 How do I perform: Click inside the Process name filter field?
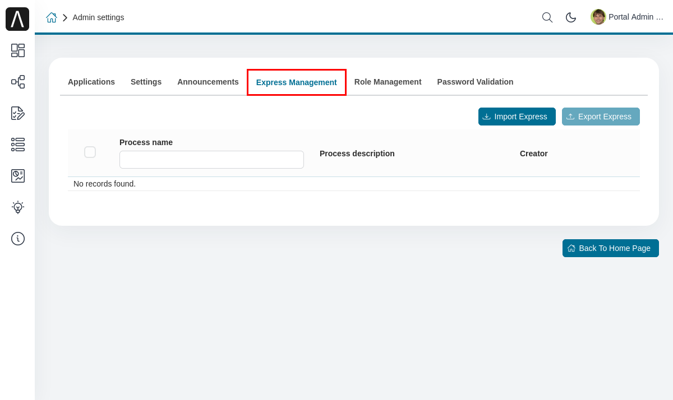pyautogui.click(x=211, y=159)
